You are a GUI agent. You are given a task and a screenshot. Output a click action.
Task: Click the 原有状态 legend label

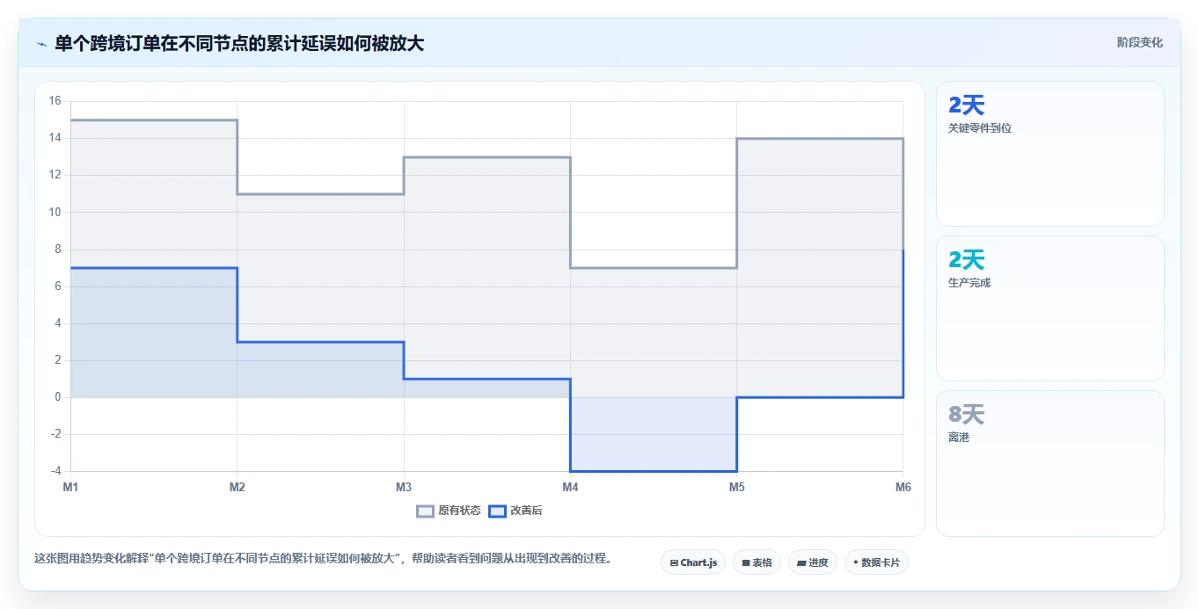click(x=459, y=511)
